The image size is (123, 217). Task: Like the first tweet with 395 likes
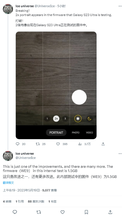[x=62, y=144]
